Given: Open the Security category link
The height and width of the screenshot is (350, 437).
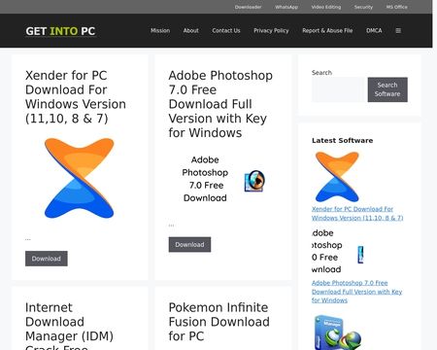Looking at the screenshot, I should tap(363, 7).
